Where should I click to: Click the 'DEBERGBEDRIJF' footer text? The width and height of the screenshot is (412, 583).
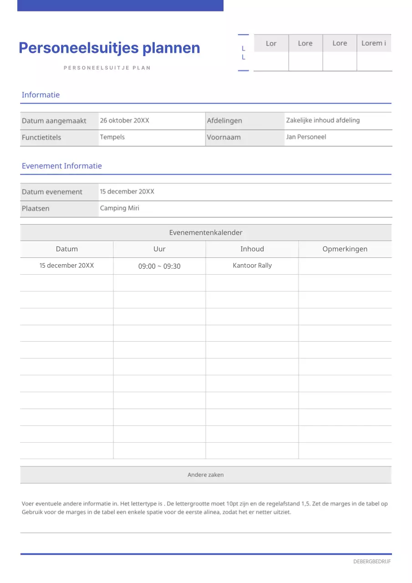tap(372, 561)
